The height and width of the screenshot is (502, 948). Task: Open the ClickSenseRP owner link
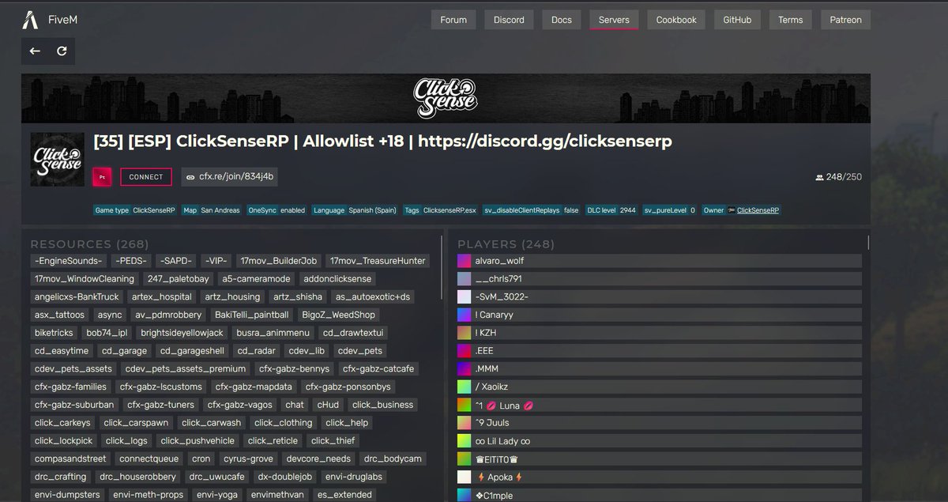click(758, 210)
